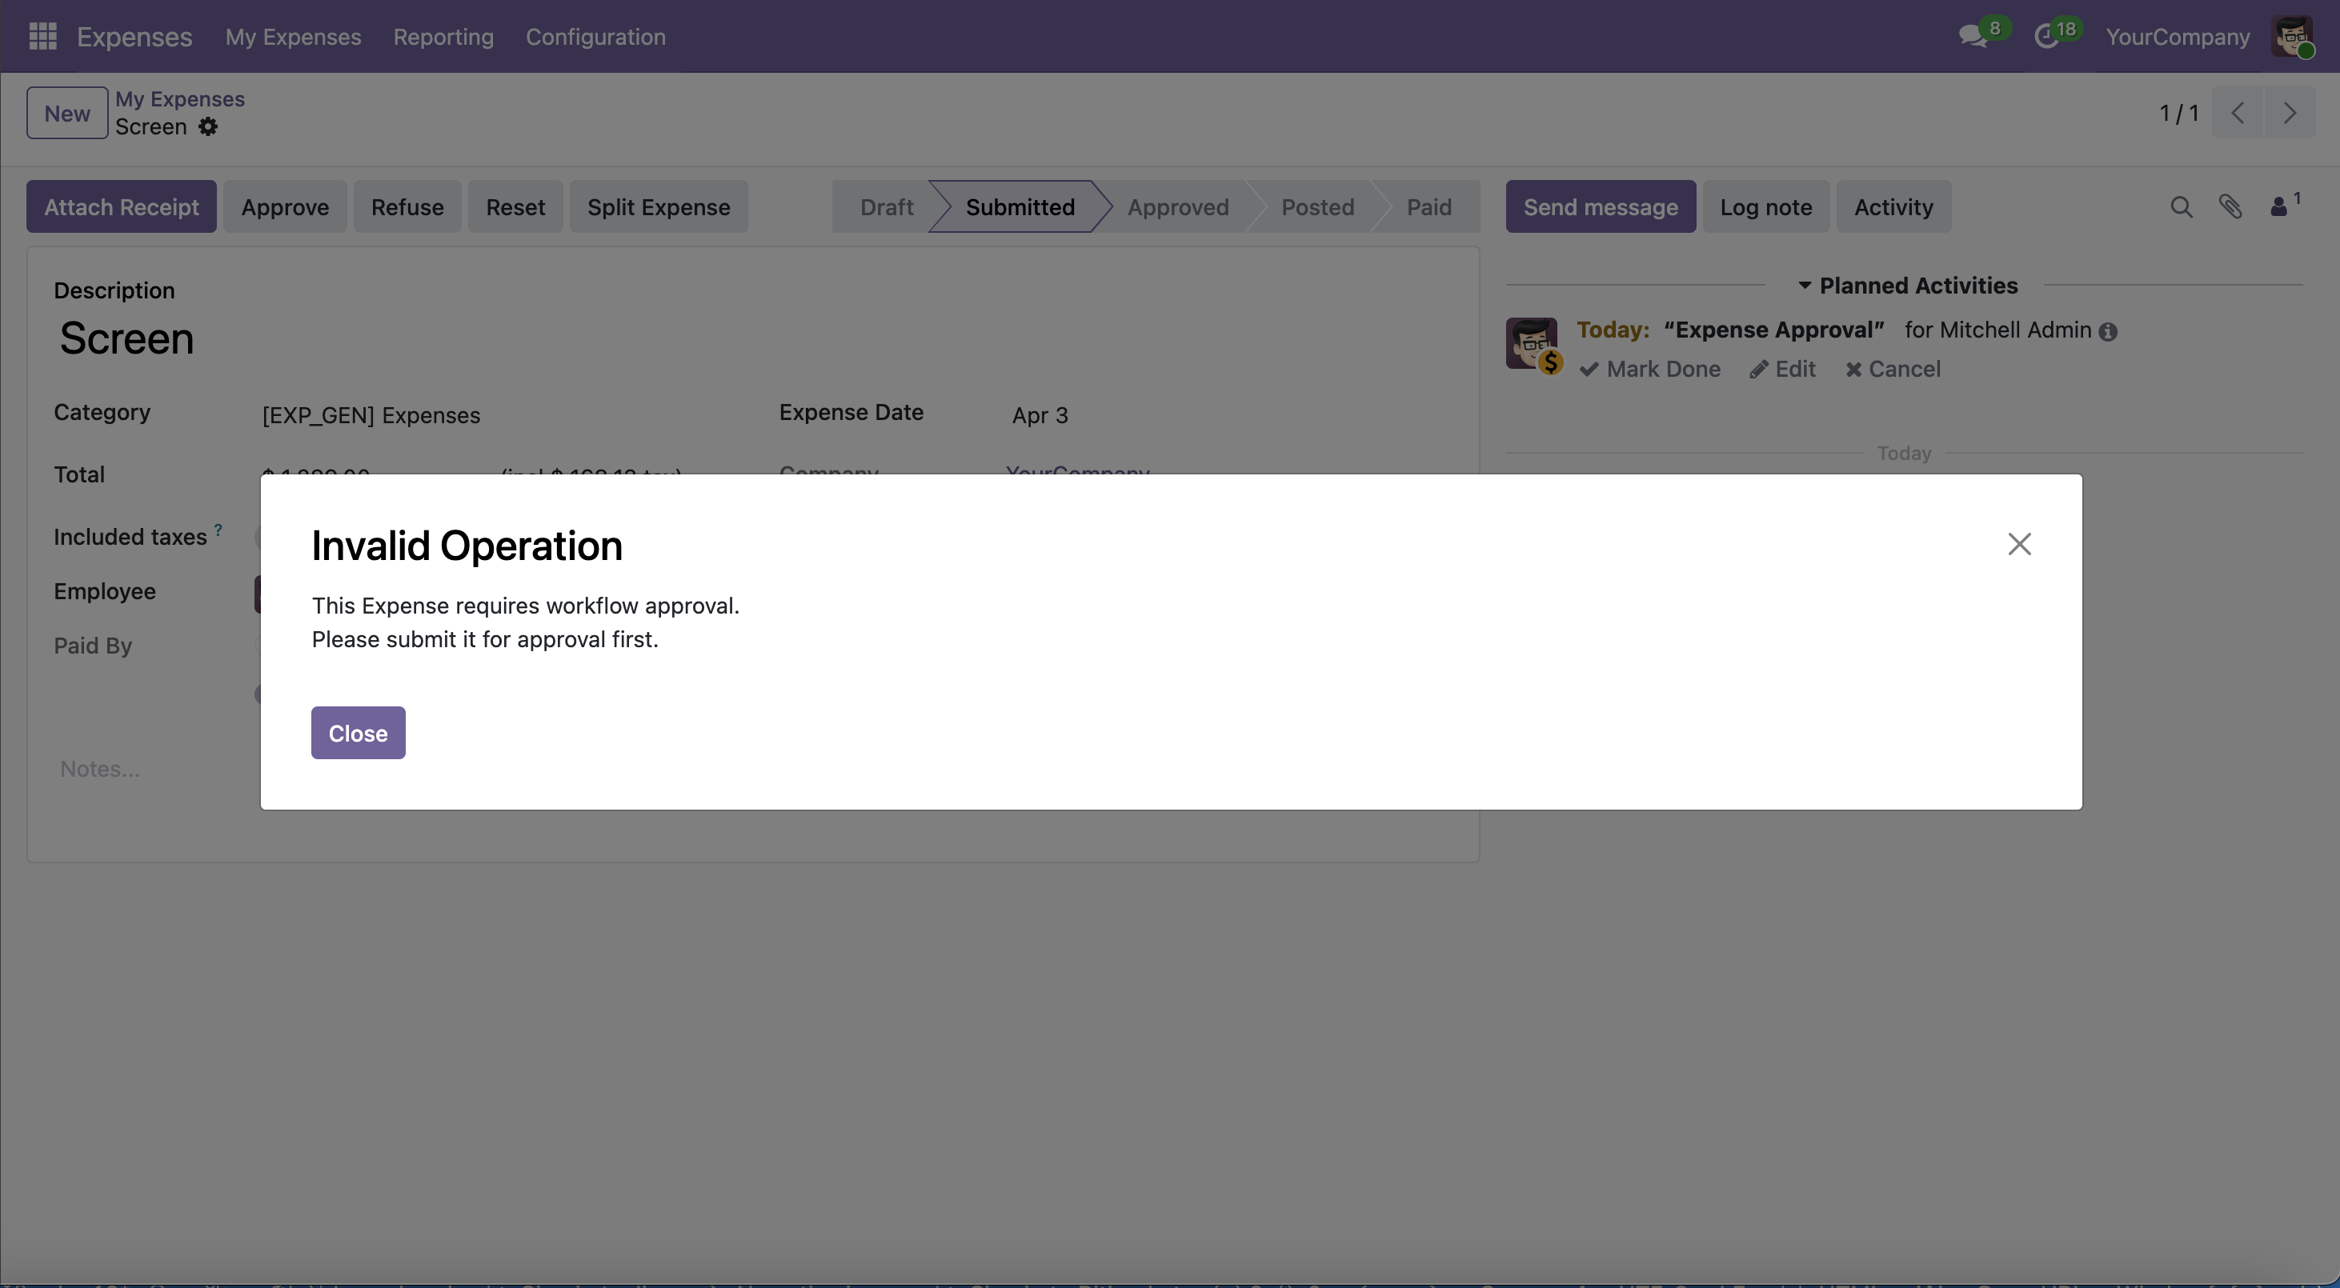
Task: Navigate to the next record arrow
Action: pos(2290,113)
